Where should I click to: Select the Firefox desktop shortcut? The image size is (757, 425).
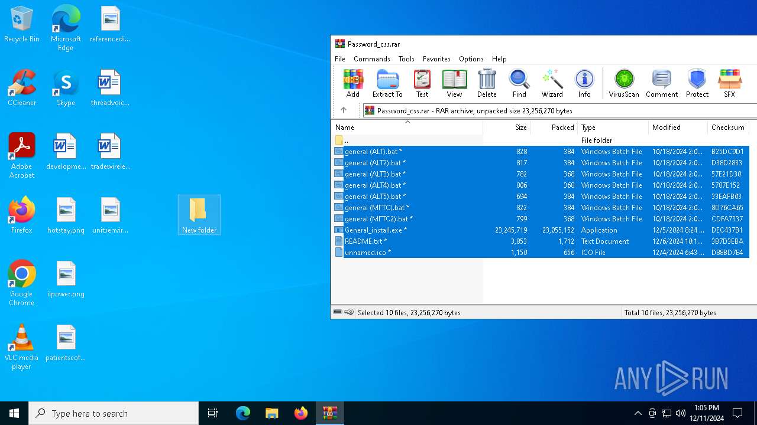pyautogui.click(x=22, y=215)
